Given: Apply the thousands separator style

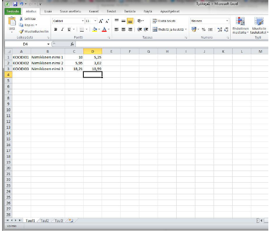Looking at the screenshot, I should 210,29.
